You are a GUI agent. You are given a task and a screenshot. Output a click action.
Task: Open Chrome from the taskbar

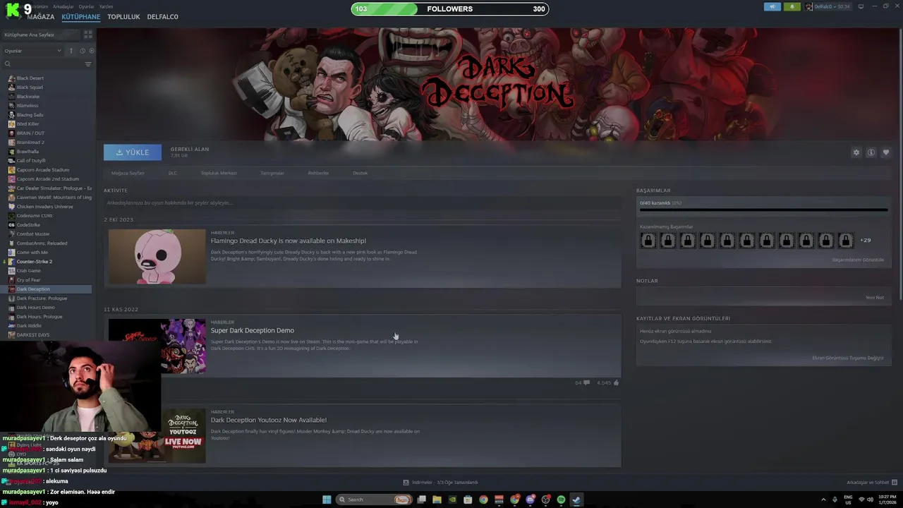[483, 500]
